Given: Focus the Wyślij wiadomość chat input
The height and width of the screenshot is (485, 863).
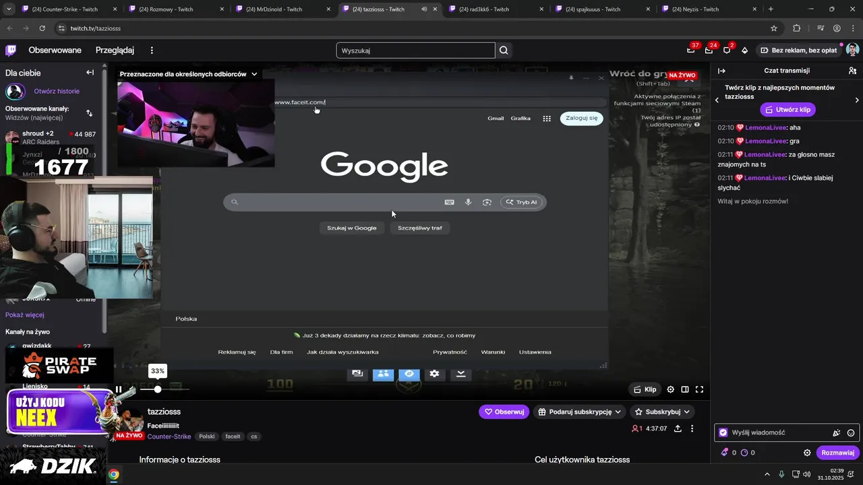Looking at the screenshot, I should [x=787, y=432].
